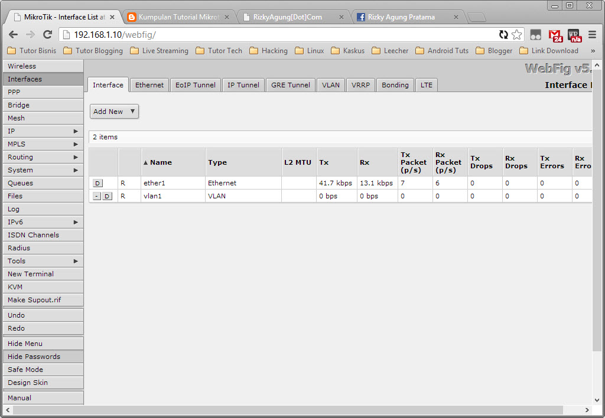Viewport: 605px width, 418px height.
Task: Close the RizkyAgung[Dot]Com tab
Action: click(341, 17)
